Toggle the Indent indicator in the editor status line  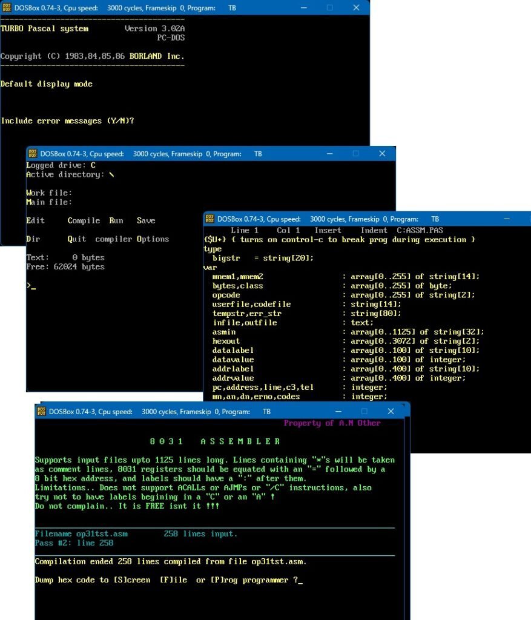tap(374, 230)
